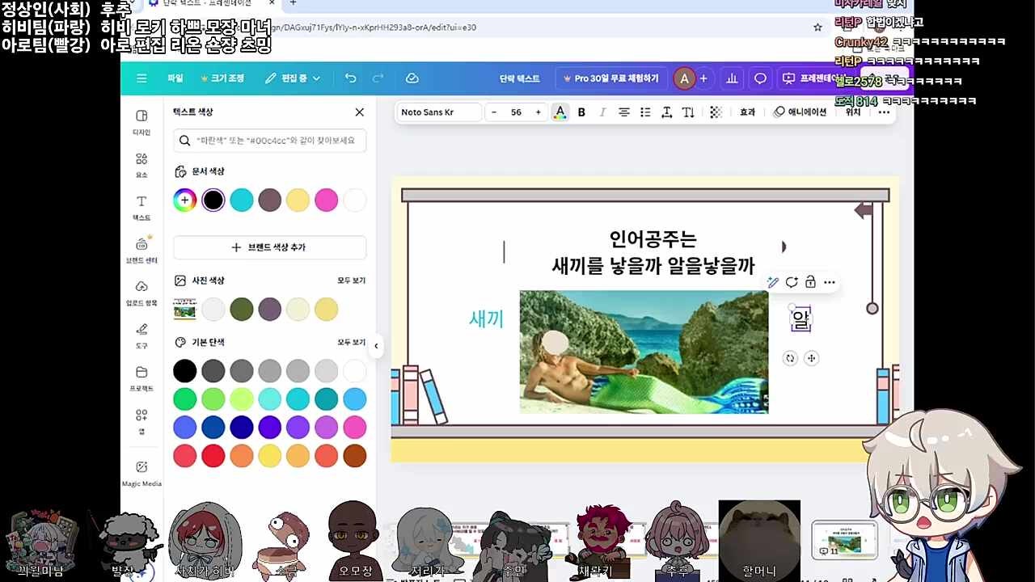Viewport: 1035px width, 582px height.
Task: Redo the last undone action
Action: (x=378, y=78)
